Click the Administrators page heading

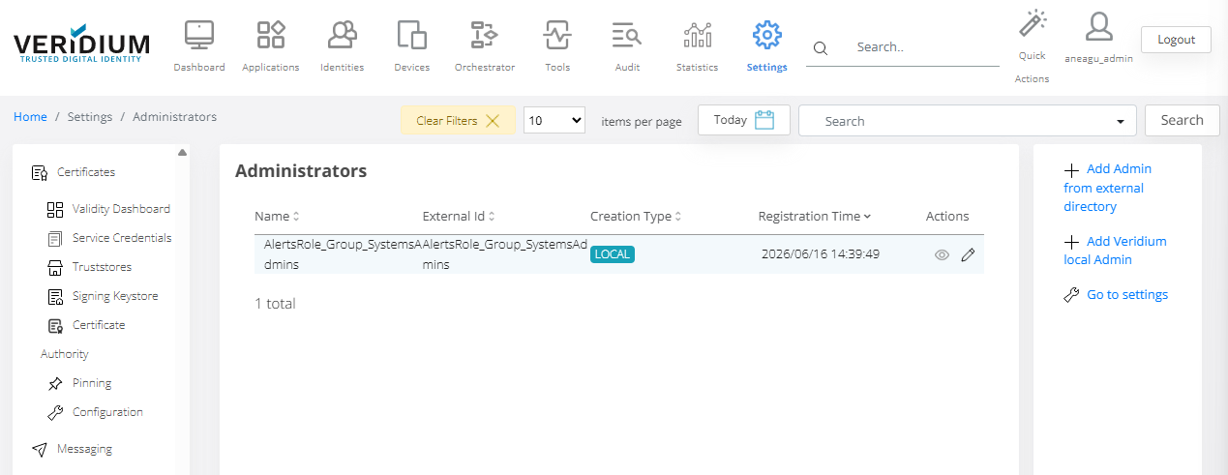pyautogui.click(x=301, y=171)
